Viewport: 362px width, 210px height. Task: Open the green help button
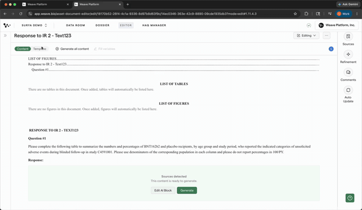[x=350, y=198]
